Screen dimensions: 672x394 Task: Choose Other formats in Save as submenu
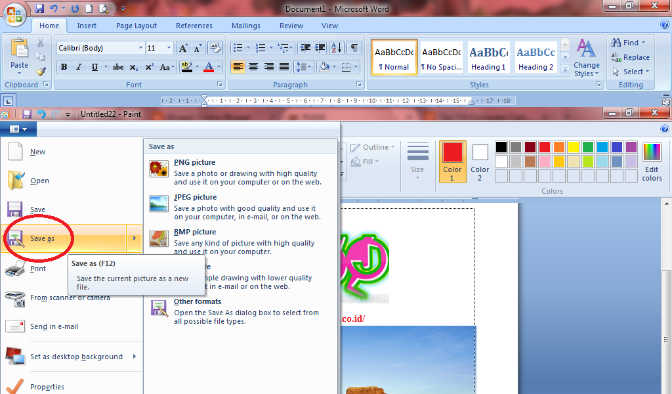point(240,311)
